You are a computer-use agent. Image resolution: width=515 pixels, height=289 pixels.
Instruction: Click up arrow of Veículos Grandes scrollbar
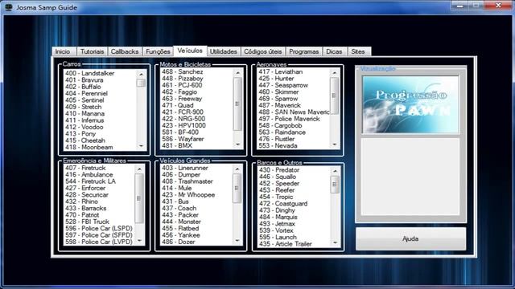click(237, 169)
